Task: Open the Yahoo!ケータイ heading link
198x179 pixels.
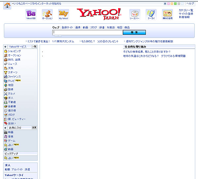Action: pos(14,175)
